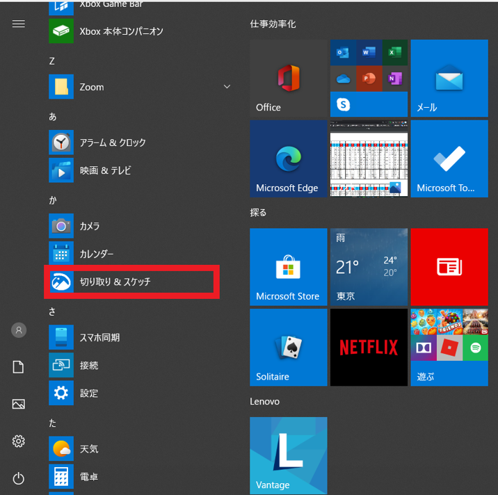Open the Microsoft To Do tile
This screenshot has width=498, height=495.
click(449, 159)
